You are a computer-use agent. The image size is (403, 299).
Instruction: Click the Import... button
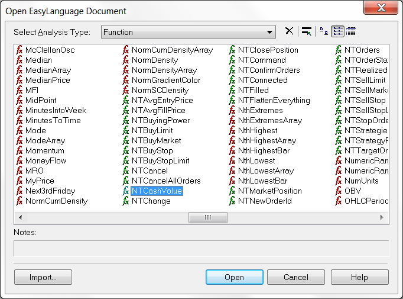tap(43, 277)
